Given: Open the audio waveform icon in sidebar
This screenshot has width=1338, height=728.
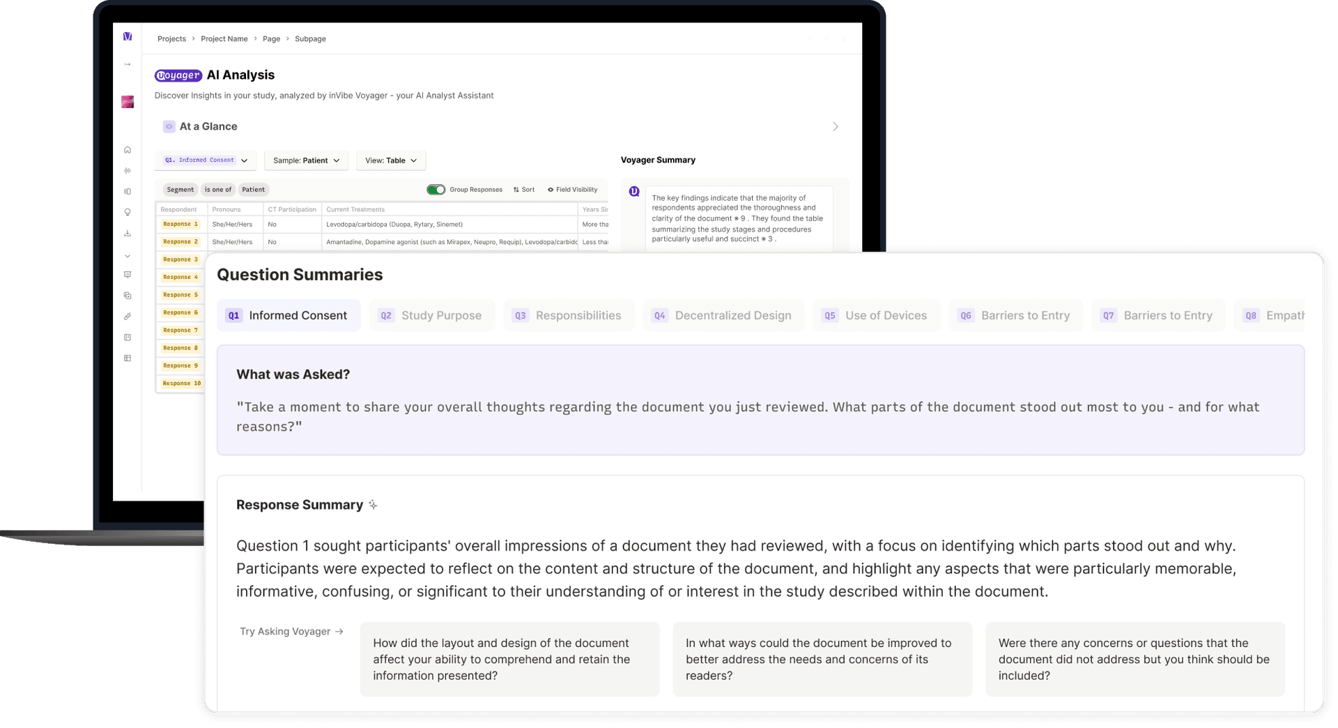Looking at the screenshot, I should (x=128, y=171).
